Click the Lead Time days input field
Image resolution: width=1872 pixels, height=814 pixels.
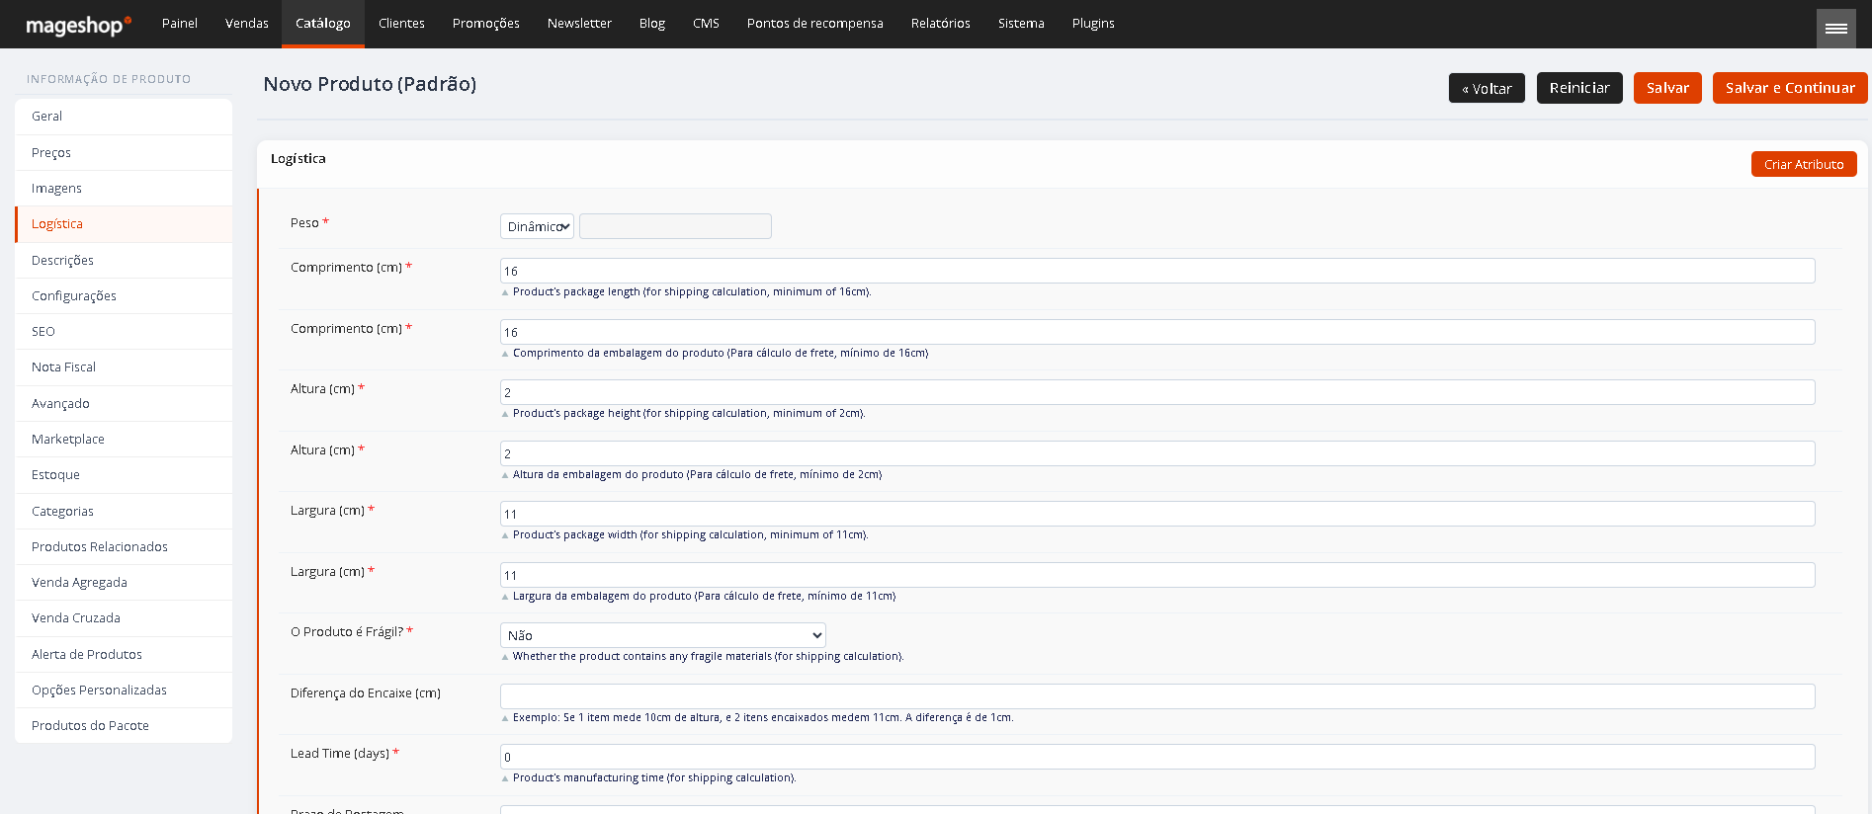(1157, 757)
